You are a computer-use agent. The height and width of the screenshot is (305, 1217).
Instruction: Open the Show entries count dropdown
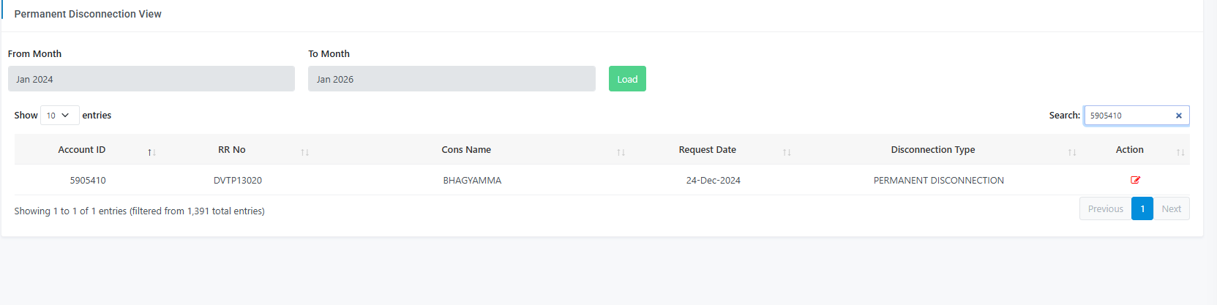click(x=59, y=116)
